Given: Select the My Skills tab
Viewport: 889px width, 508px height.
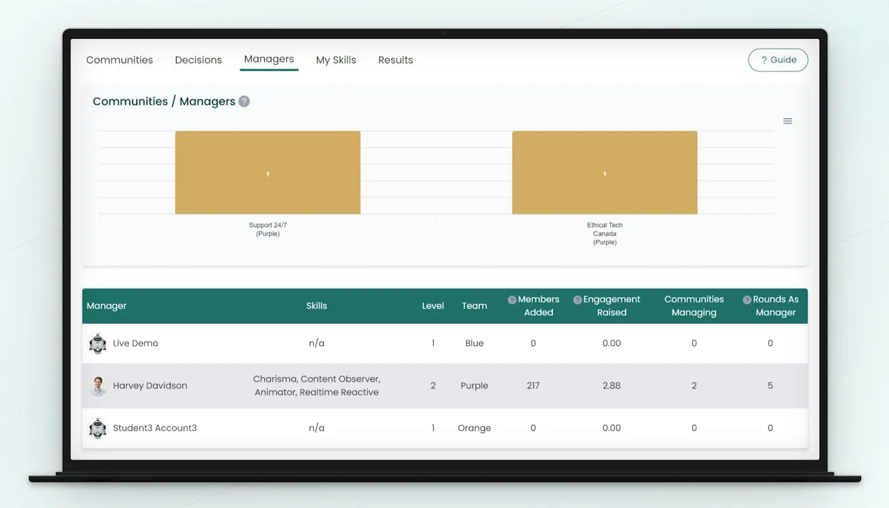Looking at the screenshot, I should (x=336, y=60).
